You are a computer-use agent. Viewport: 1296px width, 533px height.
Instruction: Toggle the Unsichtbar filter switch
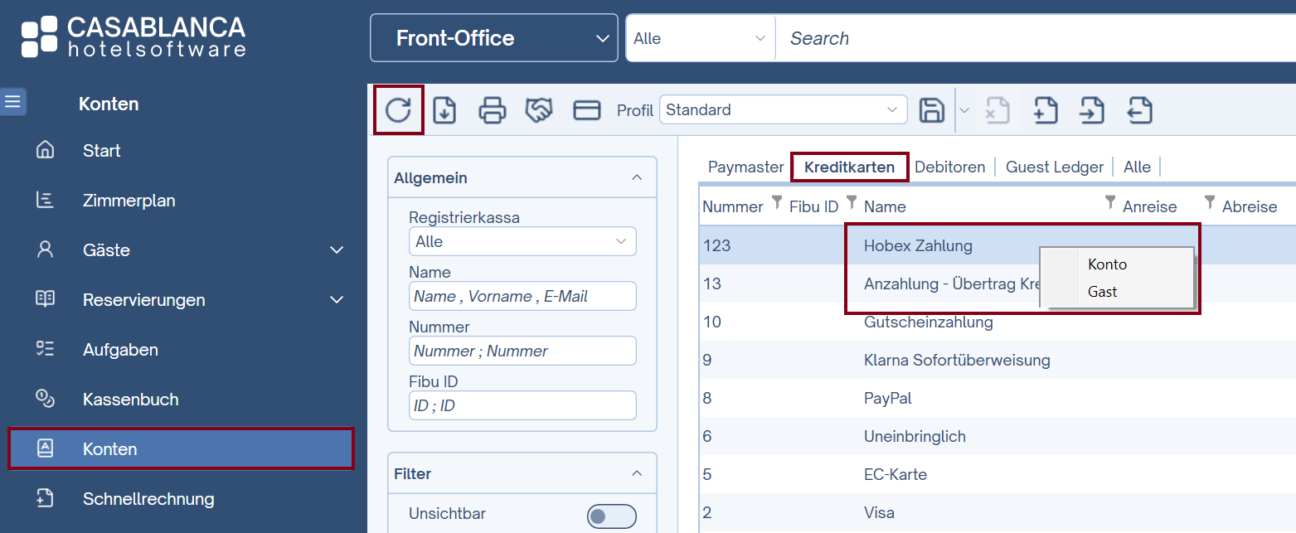[x=611, y=516]
